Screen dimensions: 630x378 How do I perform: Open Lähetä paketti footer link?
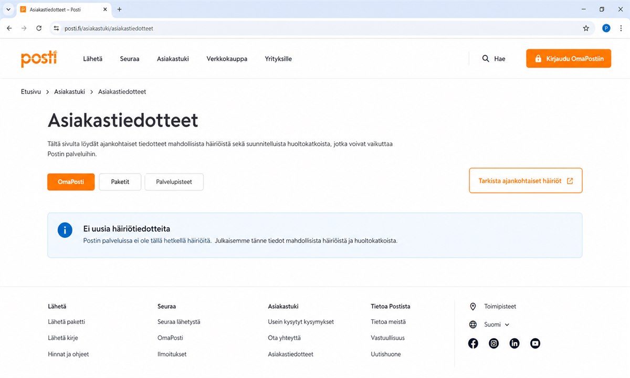click(x=66, y=322)
